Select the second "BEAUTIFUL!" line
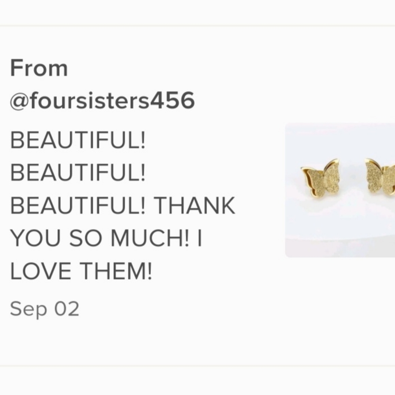 [x=78, y=173]
